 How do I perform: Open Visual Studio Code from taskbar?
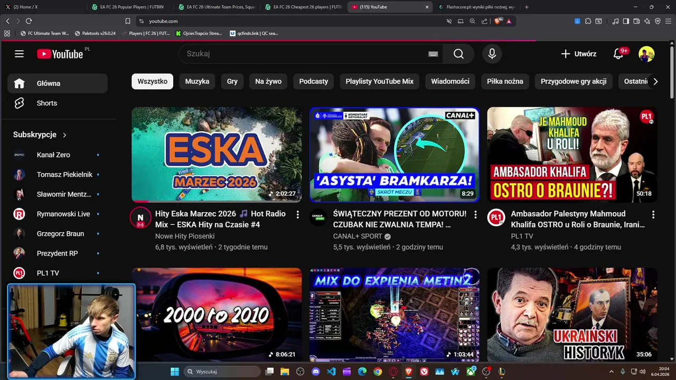tap(331, 372)
